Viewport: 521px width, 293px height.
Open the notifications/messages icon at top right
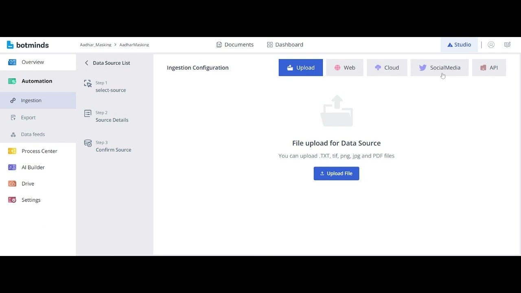coord(507,45)
